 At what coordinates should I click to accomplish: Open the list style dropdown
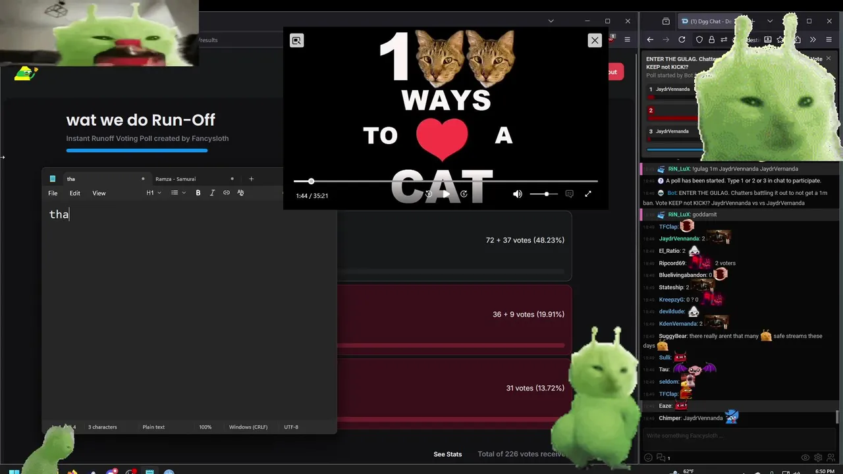(x=178, y=193)
